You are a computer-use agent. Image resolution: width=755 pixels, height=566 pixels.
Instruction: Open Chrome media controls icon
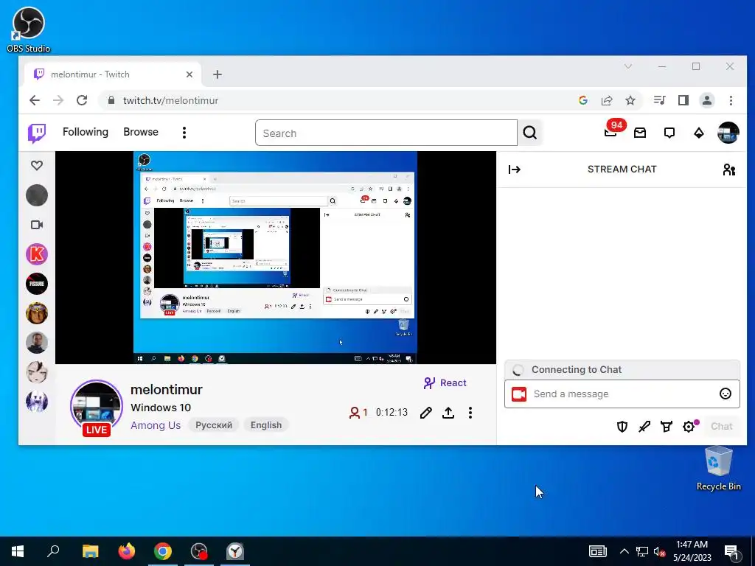tap(660, 100)
